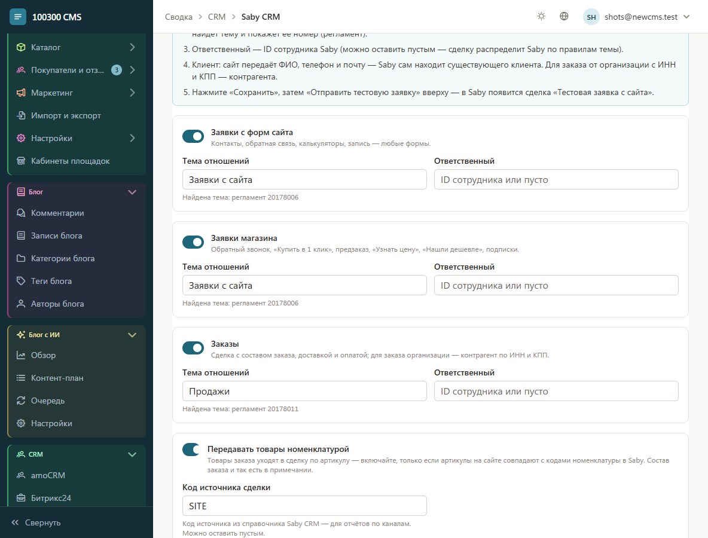Screen dimensions: 708x538
Task: Disable the Заявки магазина toggle
Action: point(193,242)
